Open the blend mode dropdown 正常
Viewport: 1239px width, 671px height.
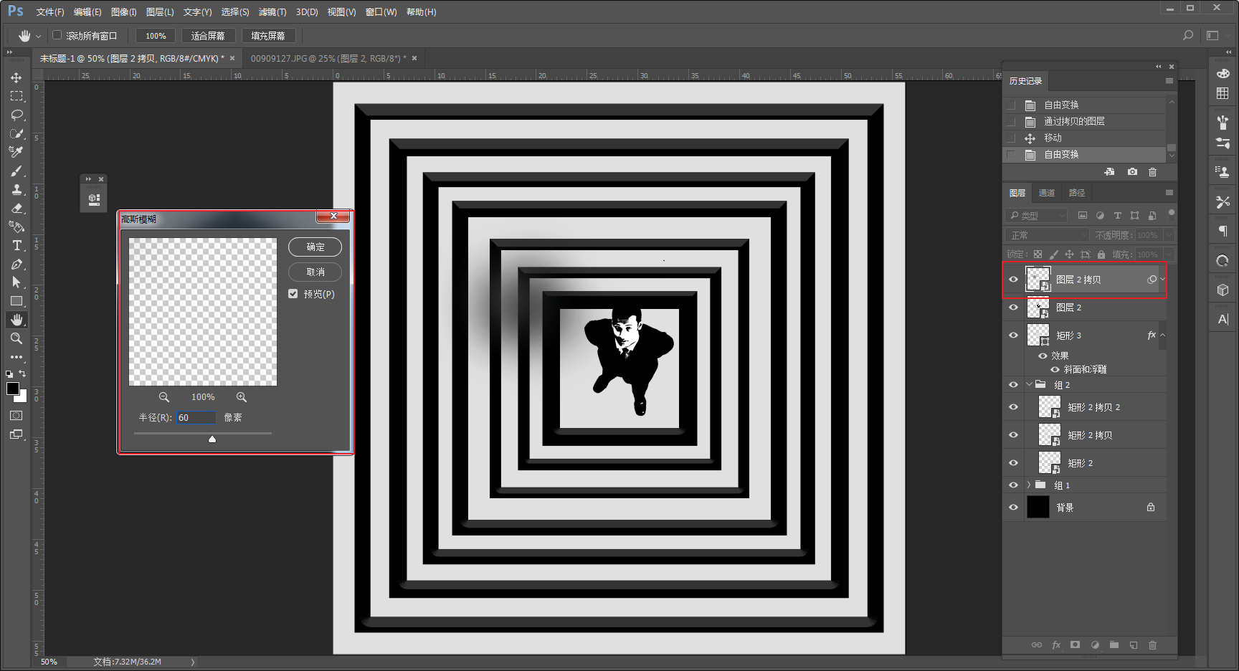[1047, 235]
